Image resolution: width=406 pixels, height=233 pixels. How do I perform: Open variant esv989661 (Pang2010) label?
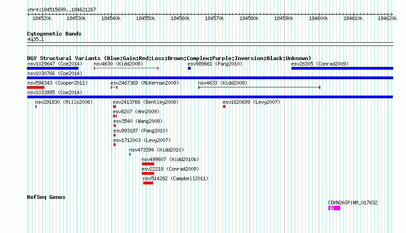pyautogui.click(x=215, y=64)
